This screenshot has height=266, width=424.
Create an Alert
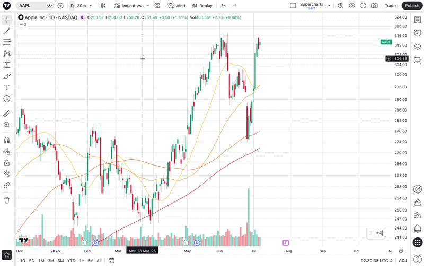(177, 6)
